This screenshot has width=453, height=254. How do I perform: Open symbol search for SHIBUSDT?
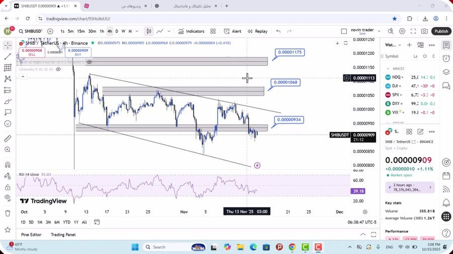(30, 31)
